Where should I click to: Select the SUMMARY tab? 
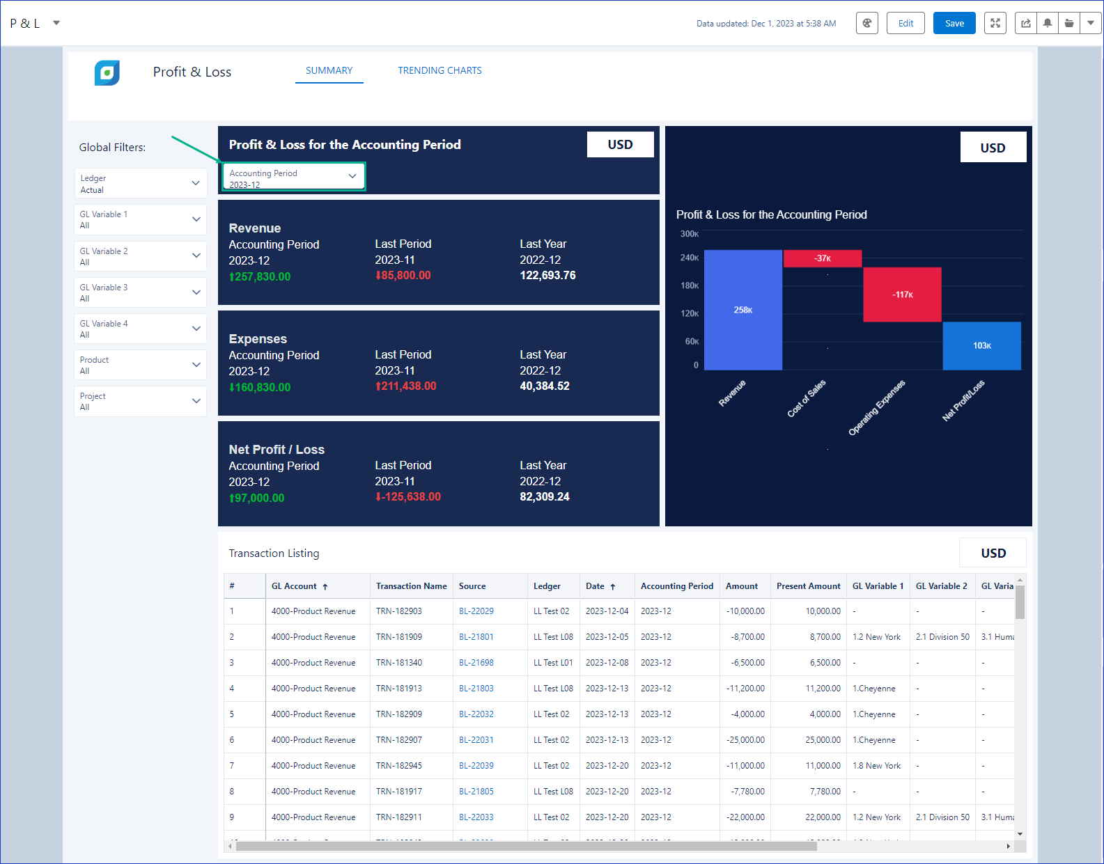point(329,70)
